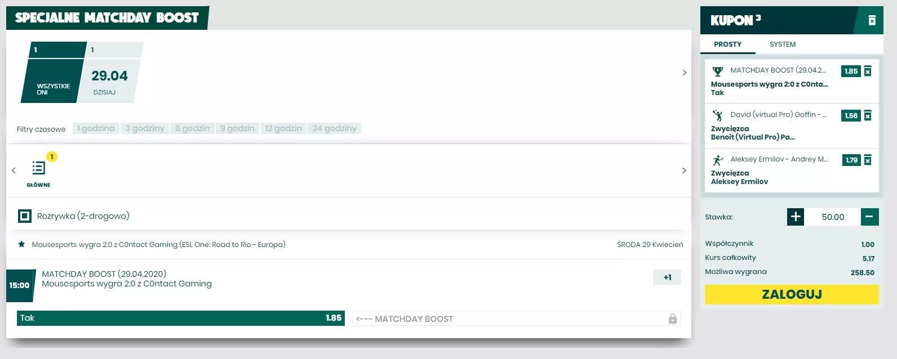Apply the 1 godzina time filter

pos(96,128)
